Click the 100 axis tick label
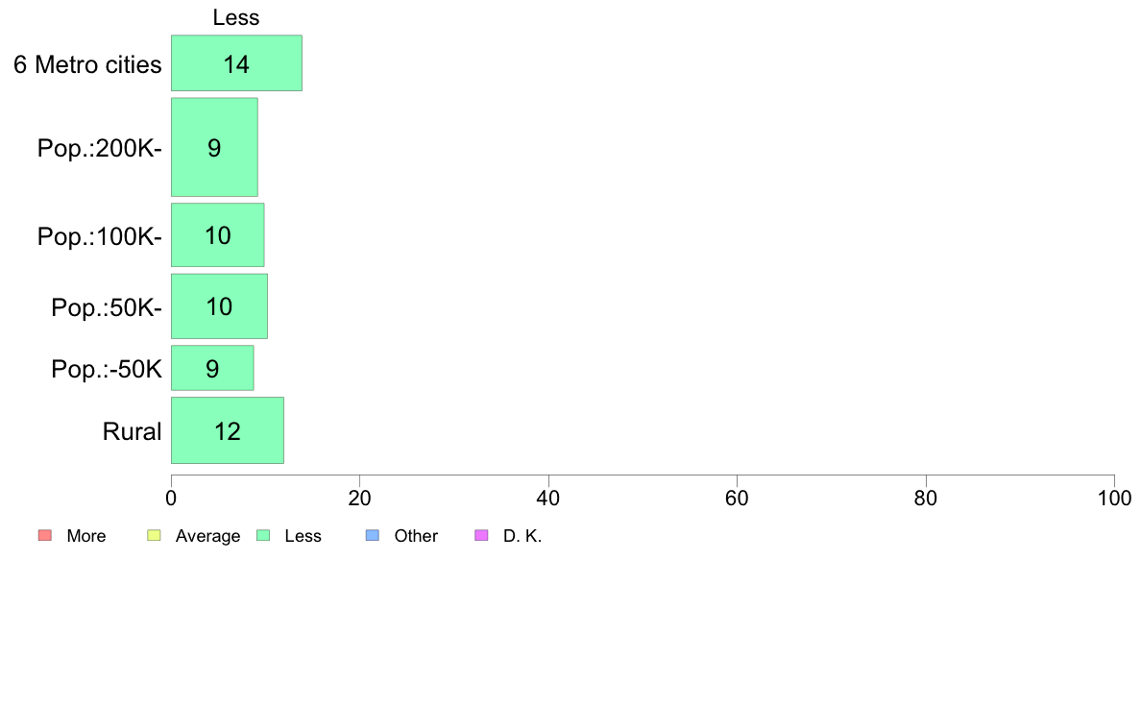Screen dimensions: 1141x707 click(1114, 498)
